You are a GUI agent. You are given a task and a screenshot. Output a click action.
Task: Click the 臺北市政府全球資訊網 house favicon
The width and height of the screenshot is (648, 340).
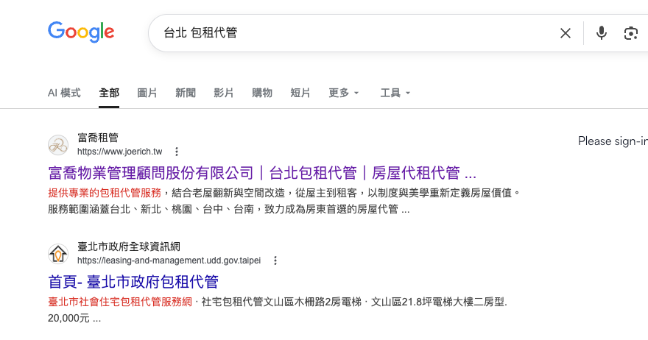[58, 254]
